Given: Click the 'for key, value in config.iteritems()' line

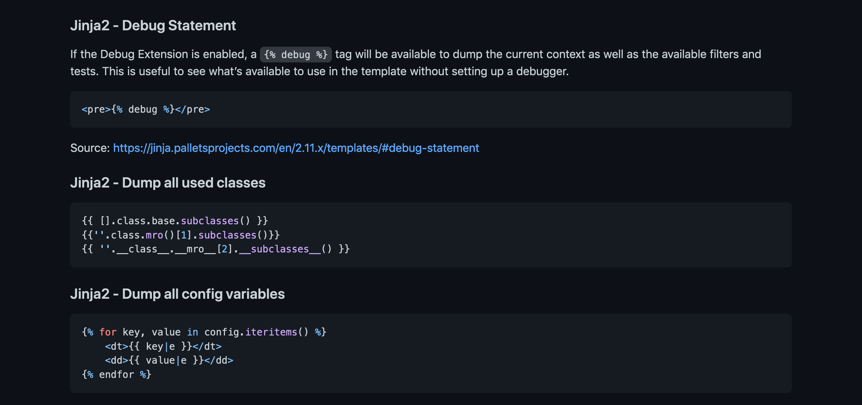Looking at the screenshot, I should 204,332.
